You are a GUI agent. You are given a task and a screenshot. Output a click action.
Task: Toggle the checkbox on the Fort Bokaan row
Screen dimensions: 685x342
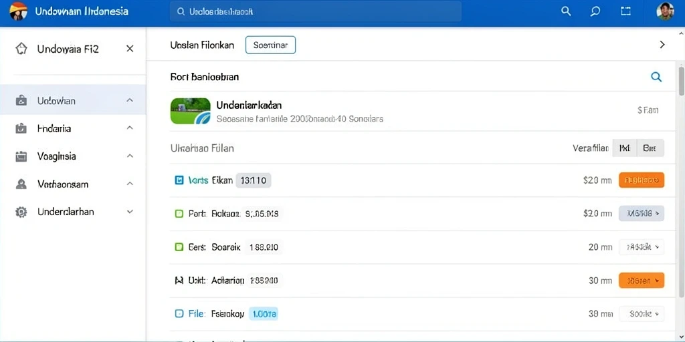[179, 214]
